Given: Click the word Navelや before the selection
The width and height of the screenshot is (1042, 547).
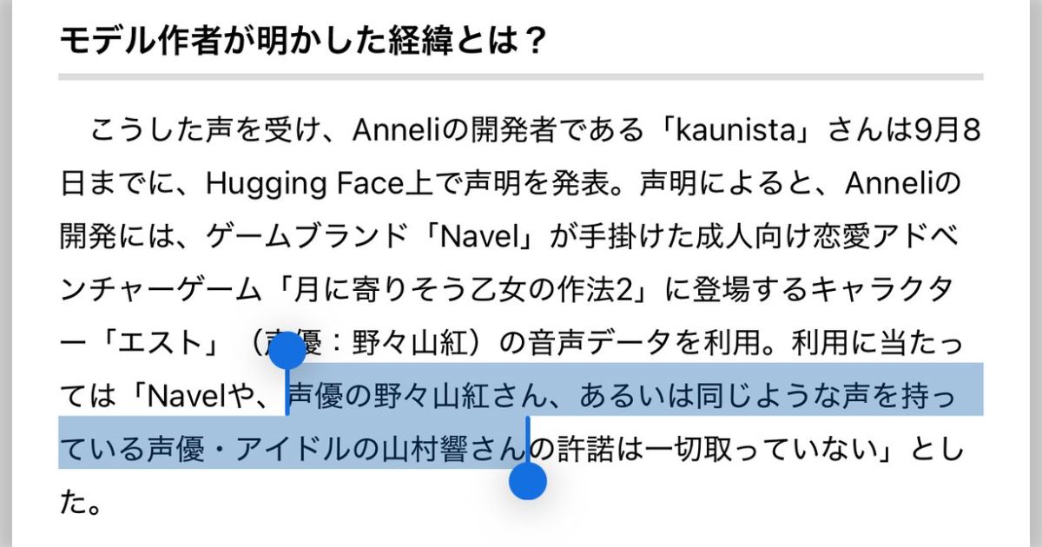Looking at the screenshot, I should [200, 397].
